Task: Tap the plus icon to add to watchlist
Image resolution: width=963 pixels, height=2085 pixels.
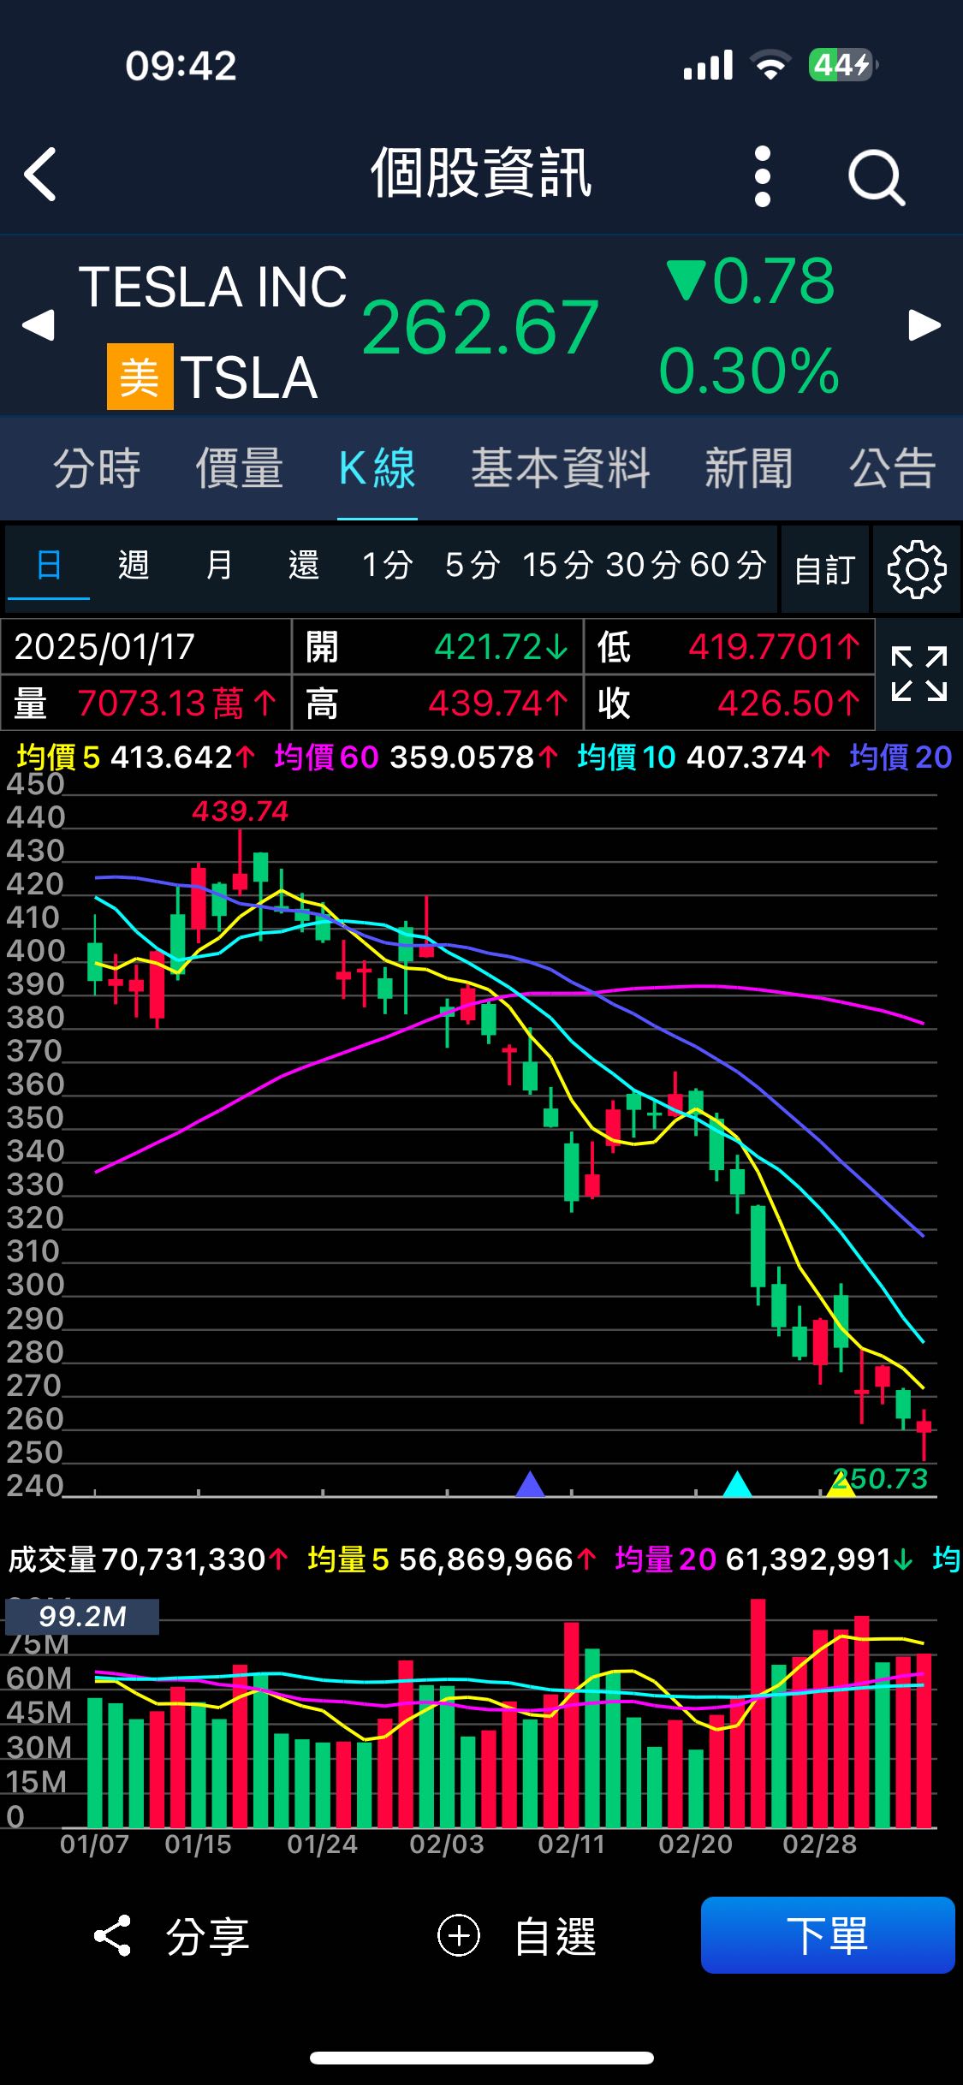Action: tap(459, 1936)
